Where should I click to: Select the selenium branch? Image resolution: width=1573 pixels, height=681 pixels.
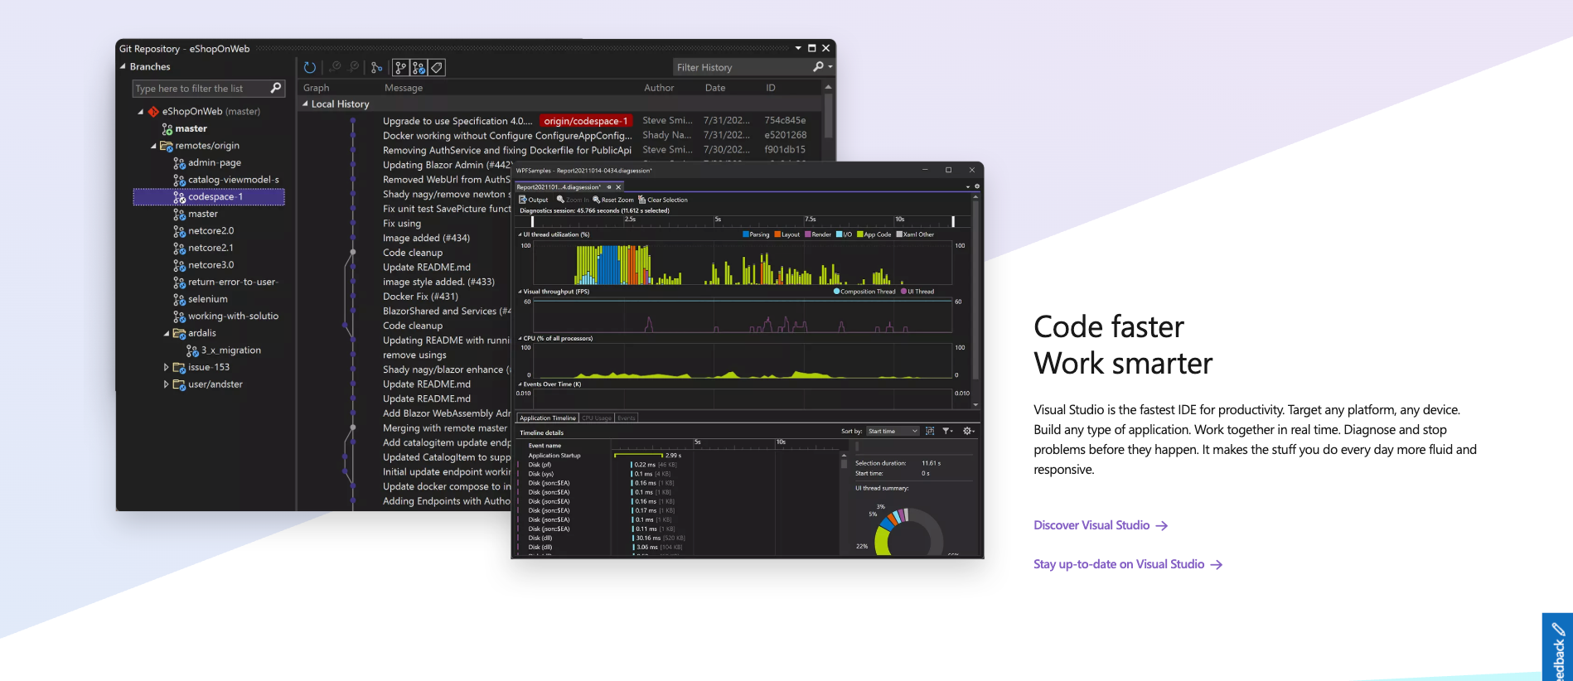click(207, 299)
